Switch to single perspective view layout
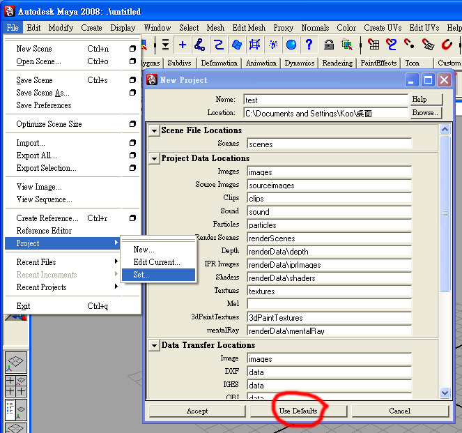The width and height of the screenshot is (462, 433). coord(16,363)
